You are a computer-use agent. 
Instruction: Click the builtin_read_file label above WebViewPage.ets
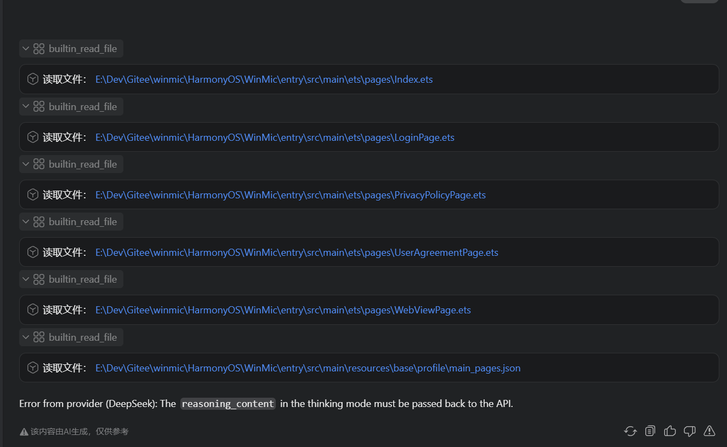point(83,279)
